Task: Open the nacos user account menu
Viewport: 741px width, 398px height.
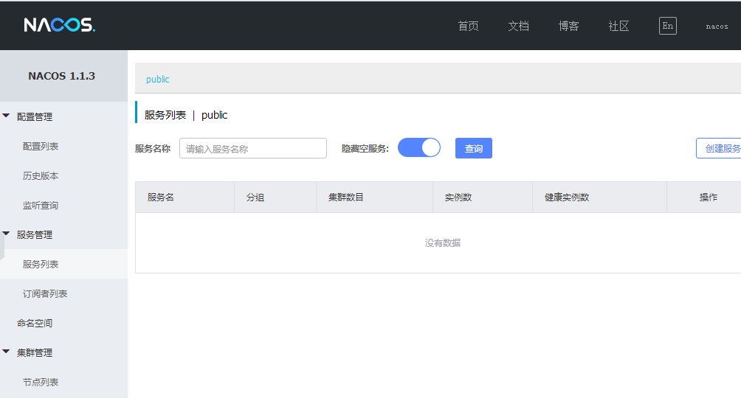Action: [x=717, y=26]
